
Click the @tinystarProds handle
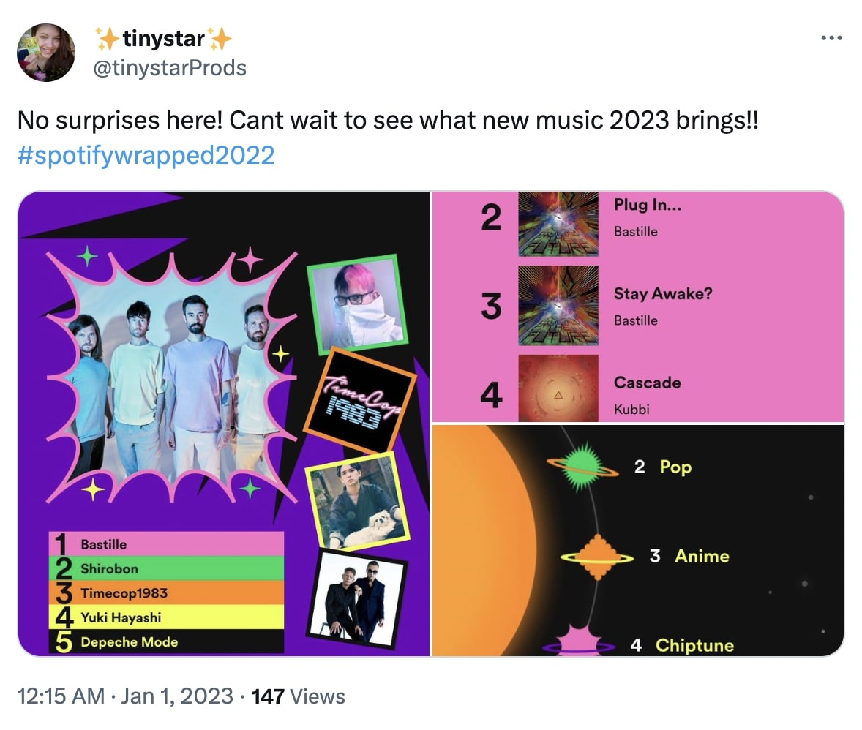(170, 68)
